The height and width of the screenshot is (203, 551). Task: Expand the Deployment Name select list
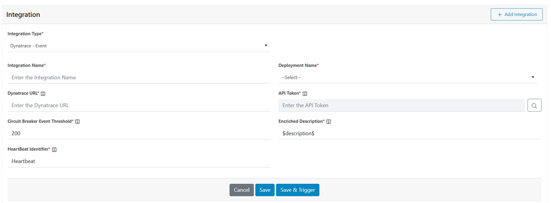point(407,77)
